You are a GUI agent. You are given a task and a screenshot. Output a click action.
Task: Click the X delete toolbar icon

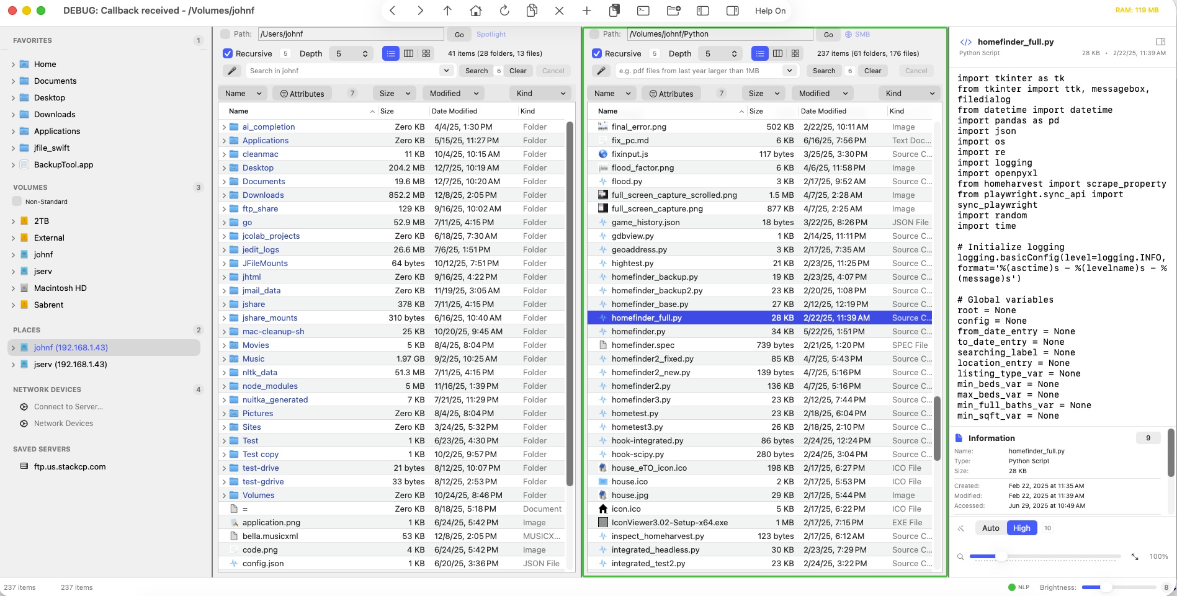point(559,11)
